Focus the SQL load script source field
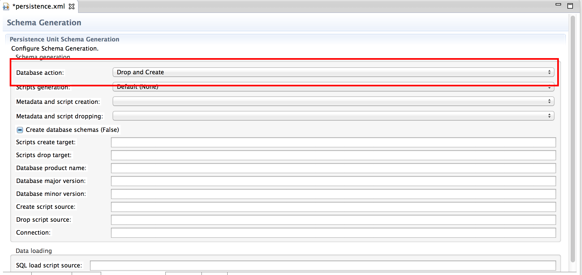This screenshot has height=275, width=582. pyautogui.click(x=322, y=266)
